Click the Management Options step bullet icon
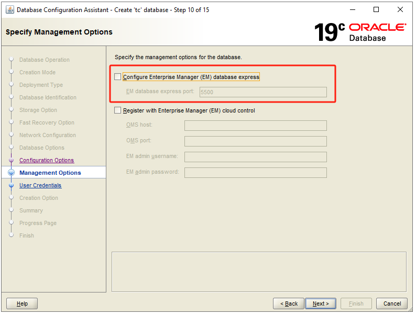416x315 pixels. pos(11,173)
